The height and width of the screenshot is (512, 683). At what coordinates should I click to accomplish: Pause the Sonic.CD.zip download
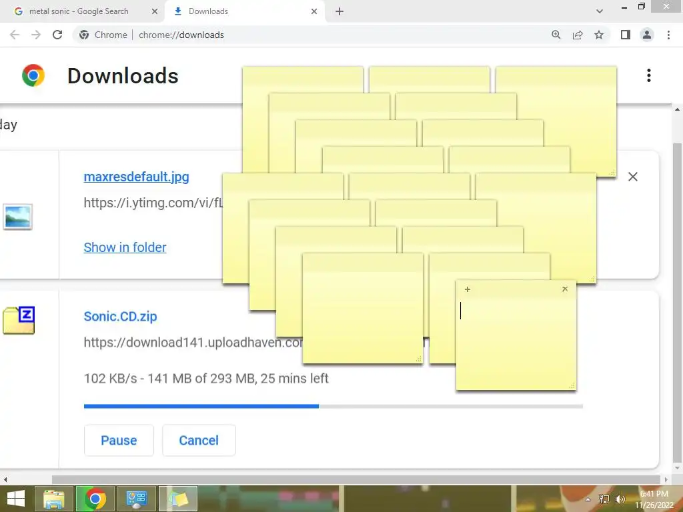click(x=119, y=440)
